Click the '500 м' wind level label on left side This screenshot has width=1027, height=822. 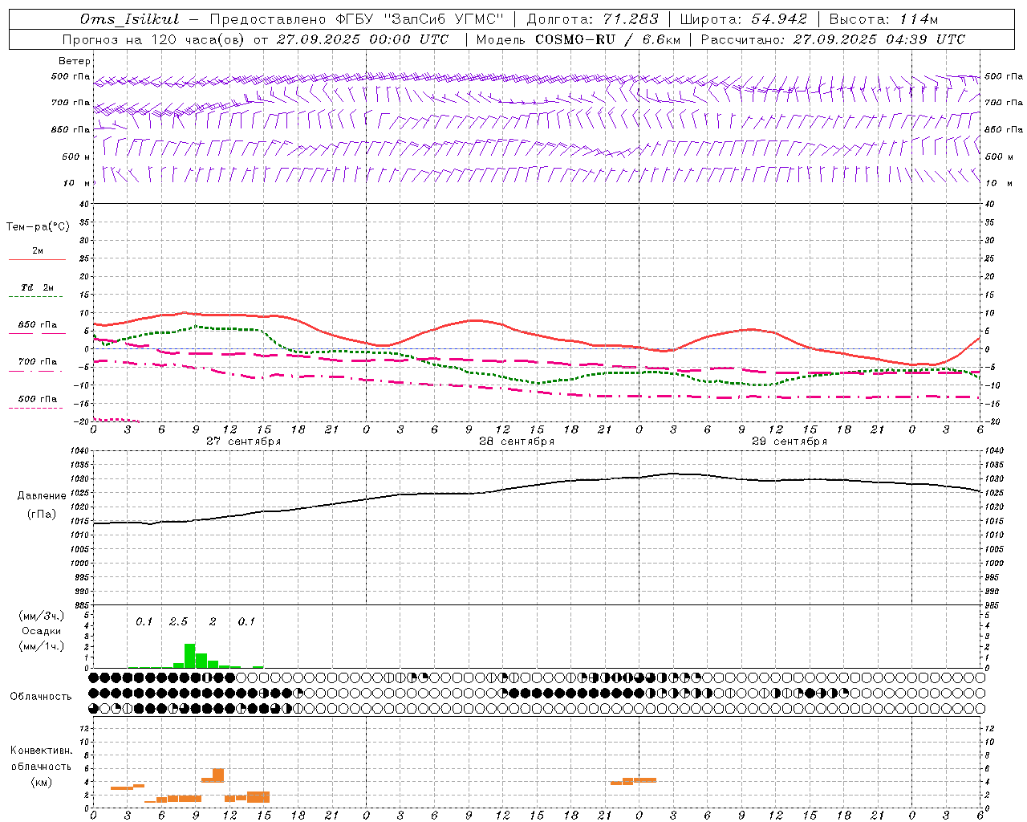(x=76, y=157)
